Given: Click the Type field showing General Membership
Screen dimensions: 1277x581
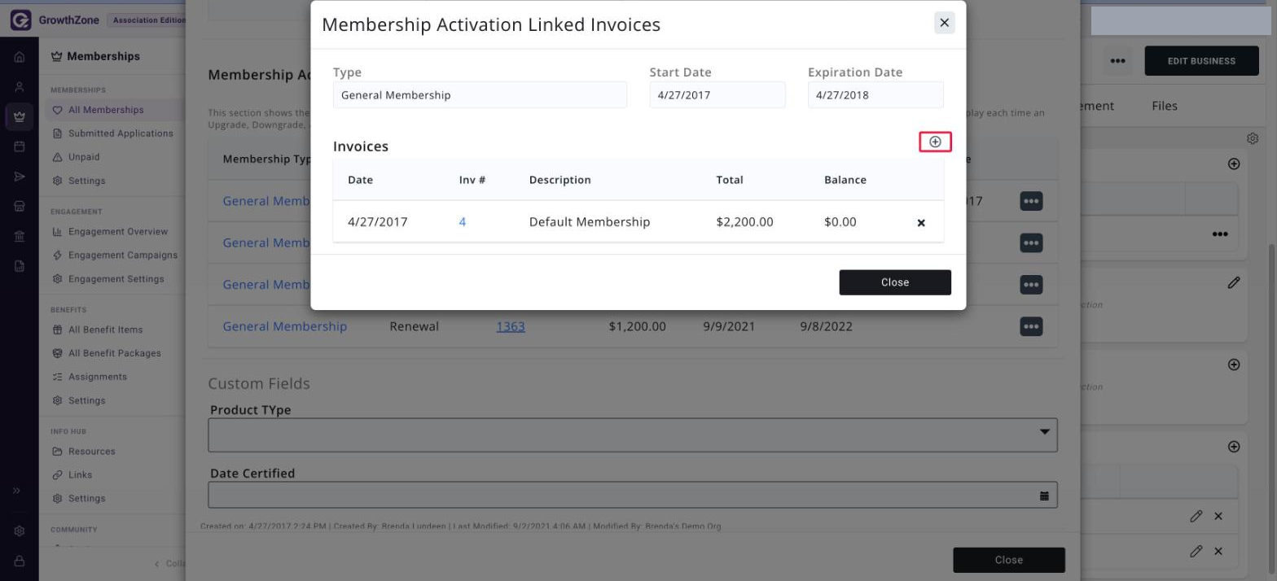Looking at the screenshot, I should 480,95.
